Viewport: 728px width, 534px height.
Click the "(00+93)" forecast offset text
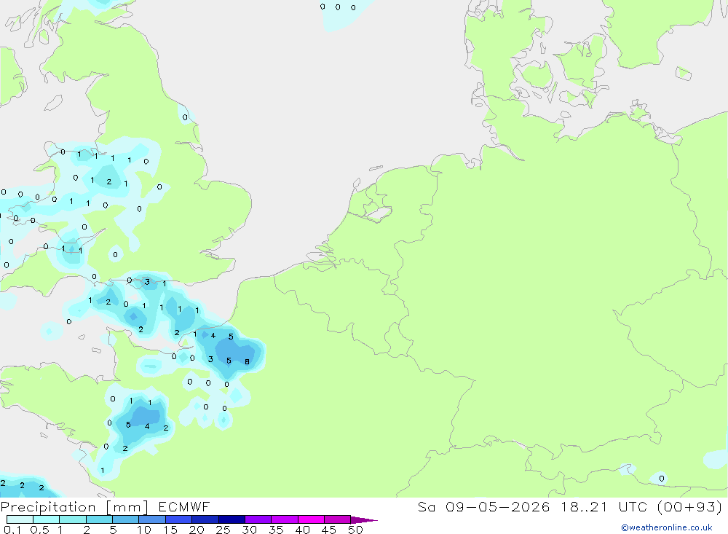point(689,506)
